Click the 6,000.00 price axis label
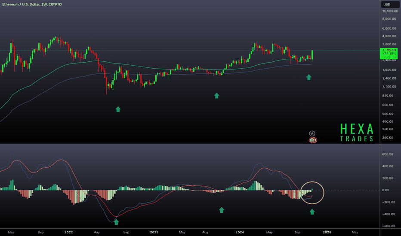This screenshot has height=236, width=401. click(x=389, y=29)
